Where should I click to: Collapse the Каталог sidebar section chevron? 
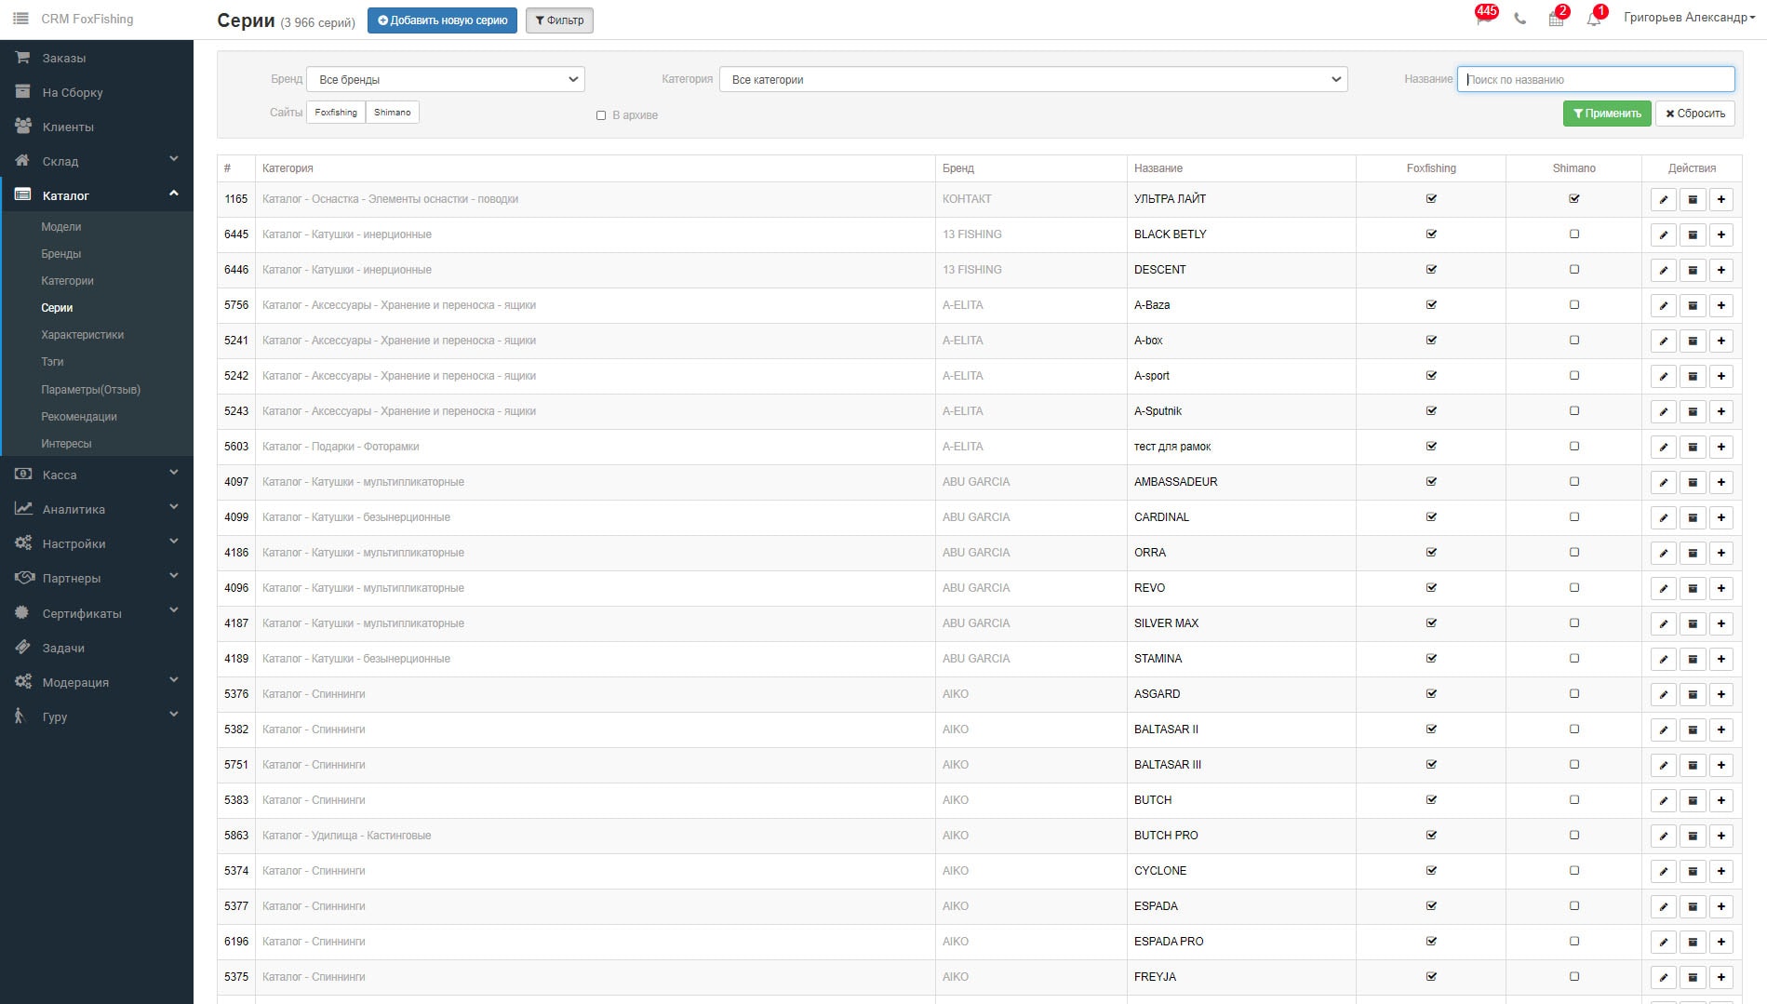[174, 194]
